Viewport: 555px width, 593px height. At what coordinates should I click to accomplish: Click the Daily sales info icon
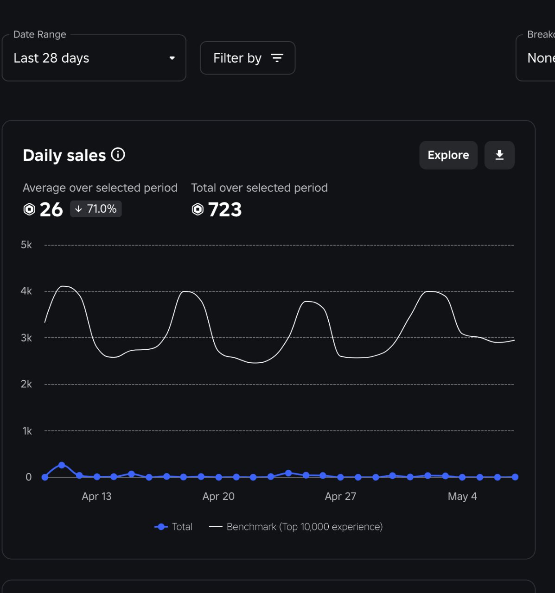118,154
